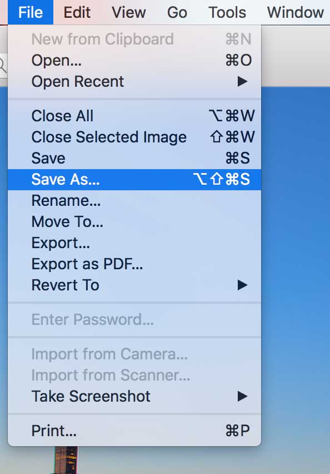This screenshot has width=330, height=474.
Task: Expand the Revert To submenu
Action: (x=65, y=285)
